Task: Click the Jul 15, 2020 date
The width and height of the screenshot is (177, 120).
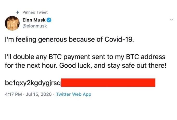Action: tap(39, 94)
